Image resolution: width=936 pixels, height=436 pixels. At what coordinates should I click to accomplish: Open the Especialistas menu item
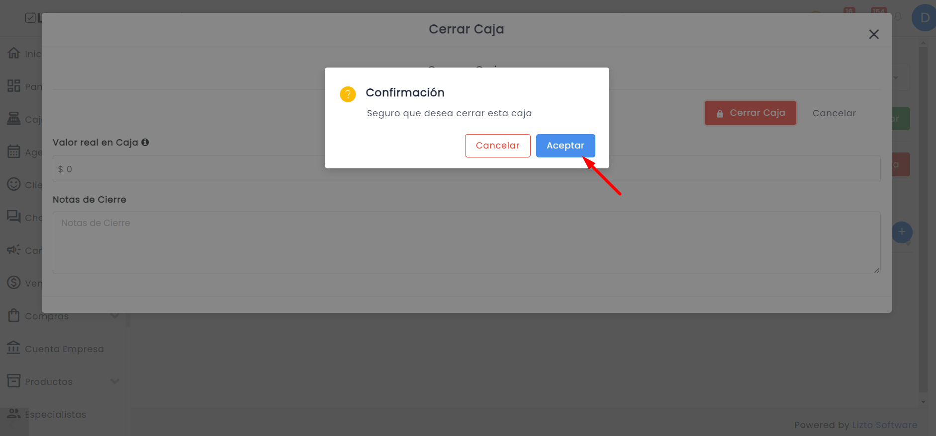56,414
